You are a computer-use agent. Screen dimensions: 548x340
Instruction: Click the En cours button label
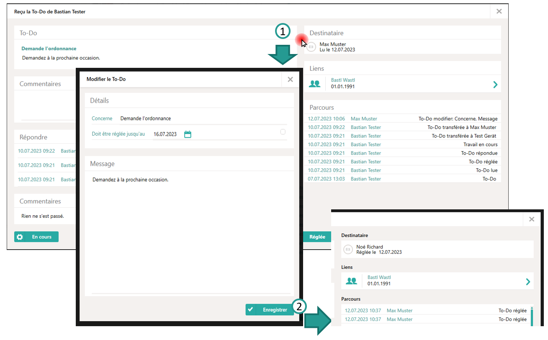(42, 237)
